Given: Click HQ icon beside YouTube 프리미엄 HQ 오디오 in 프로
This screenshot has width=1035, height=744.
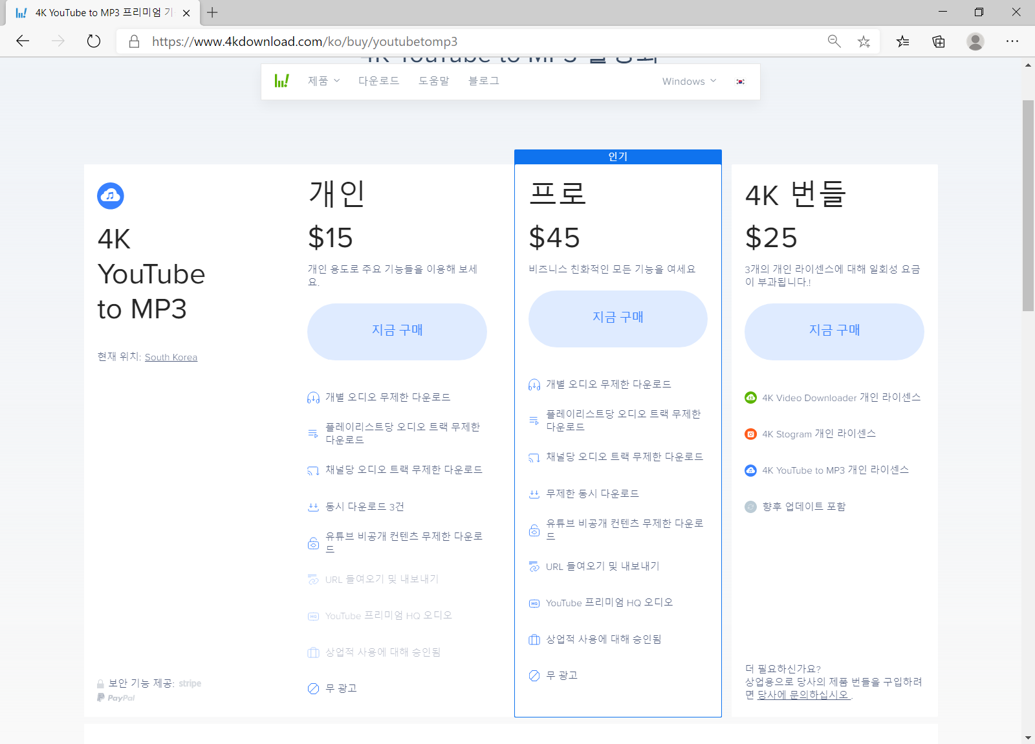Looking at the screenshot, I should click(x=534, y=603).
